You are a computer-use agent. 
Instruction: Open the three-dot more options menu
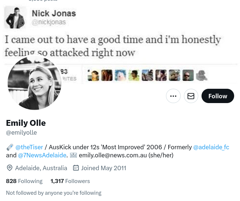click(173, 96)
